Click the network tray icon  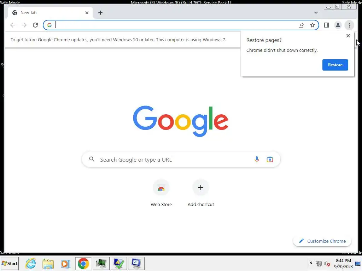[x=319, y=263]
